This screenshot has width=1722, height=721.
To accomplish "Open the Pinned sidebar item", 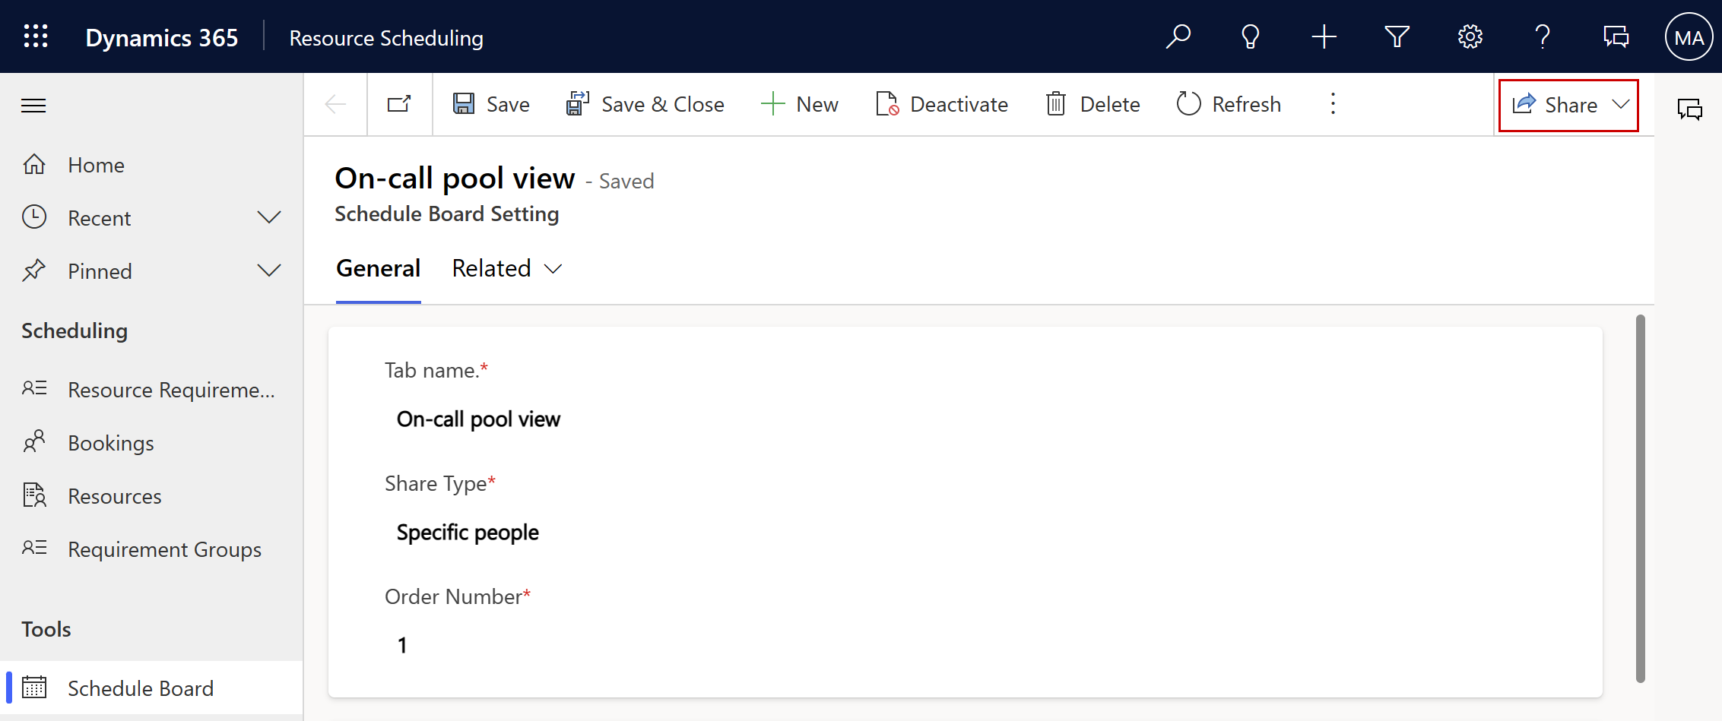I will (x=100, y=271).
